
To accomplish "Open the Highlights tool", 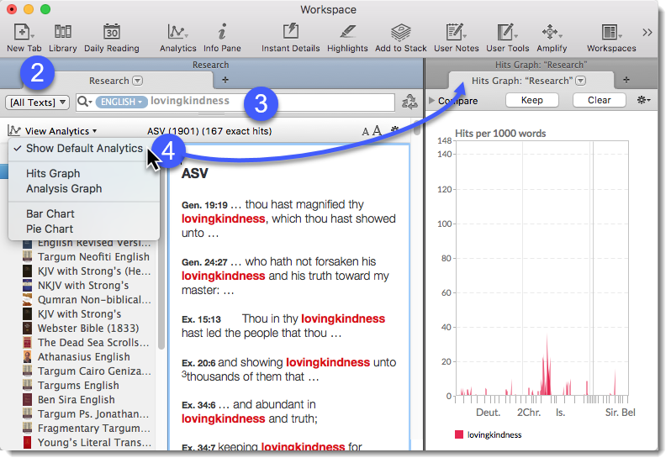I will 347,32.
